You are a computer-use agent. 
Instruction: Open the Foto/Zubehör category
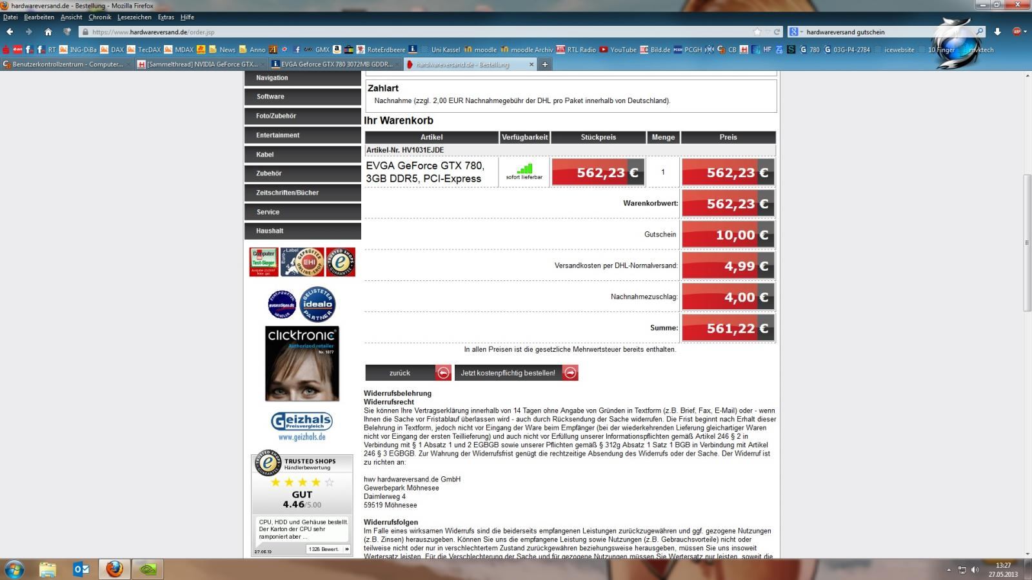(x=303, y=116)
